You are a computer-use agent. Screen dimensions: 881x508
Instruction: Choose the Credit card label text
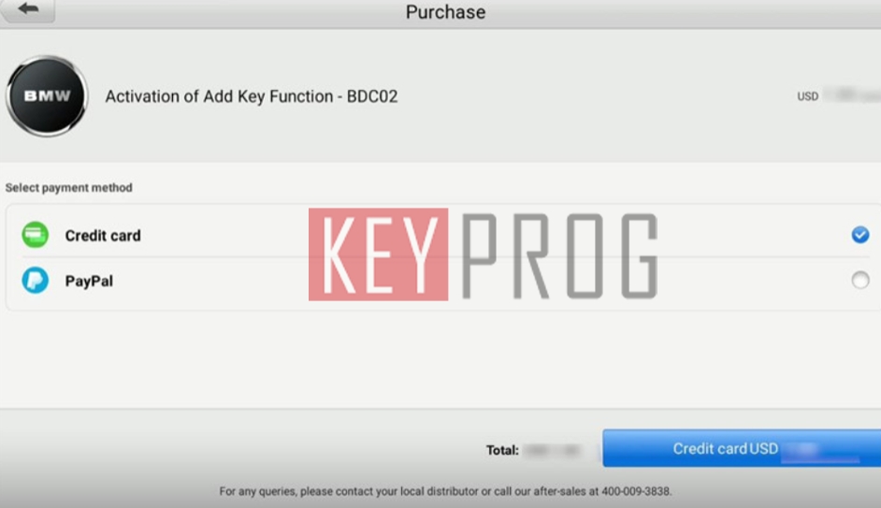pos(103,236)
